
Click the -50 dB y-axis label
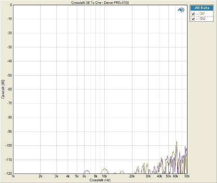[10, 75]
